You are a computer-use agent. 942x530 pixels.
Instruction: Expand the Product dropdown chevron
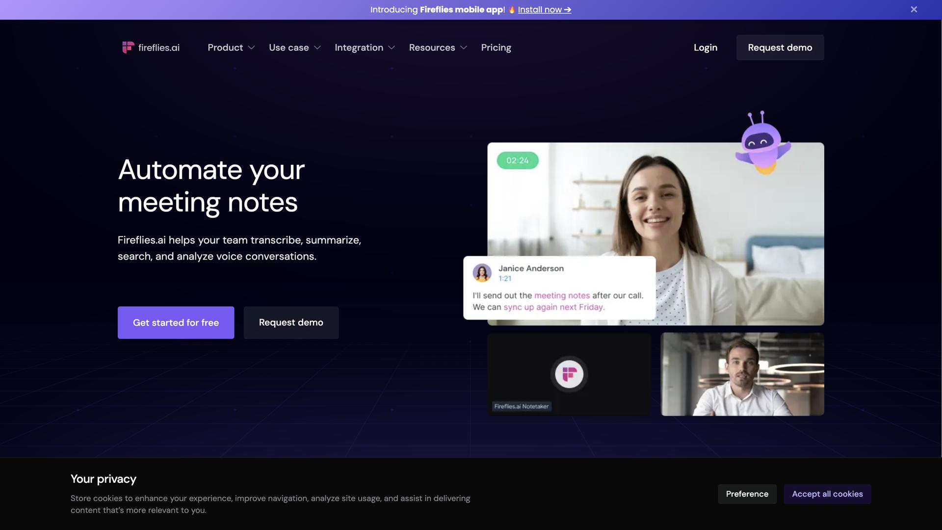pyautogui.click(x=252, y=48)
